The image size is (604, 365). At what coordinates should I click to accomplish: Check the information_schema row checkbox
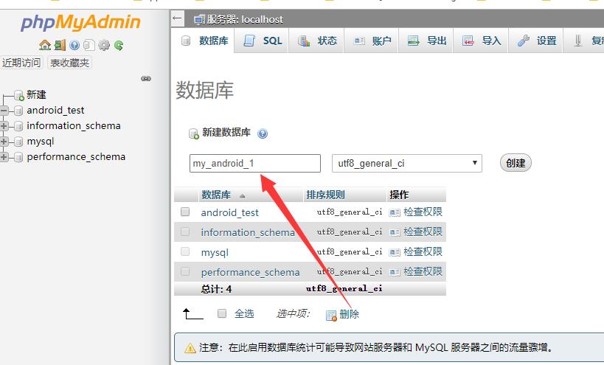coord(185,232)
